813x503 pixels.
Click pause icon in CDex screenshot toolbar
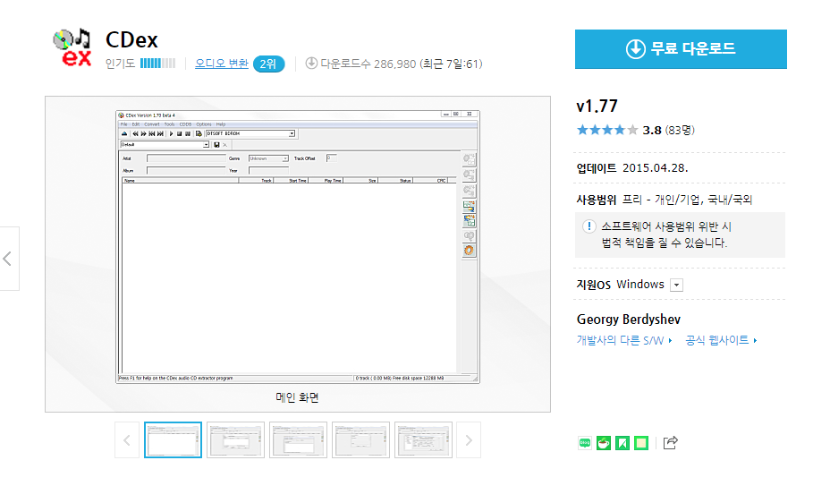tap(188, 133)
